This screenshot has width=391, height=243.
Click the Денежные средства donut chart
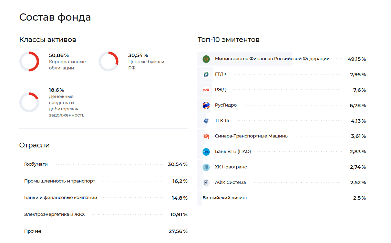tap(29, 102)
